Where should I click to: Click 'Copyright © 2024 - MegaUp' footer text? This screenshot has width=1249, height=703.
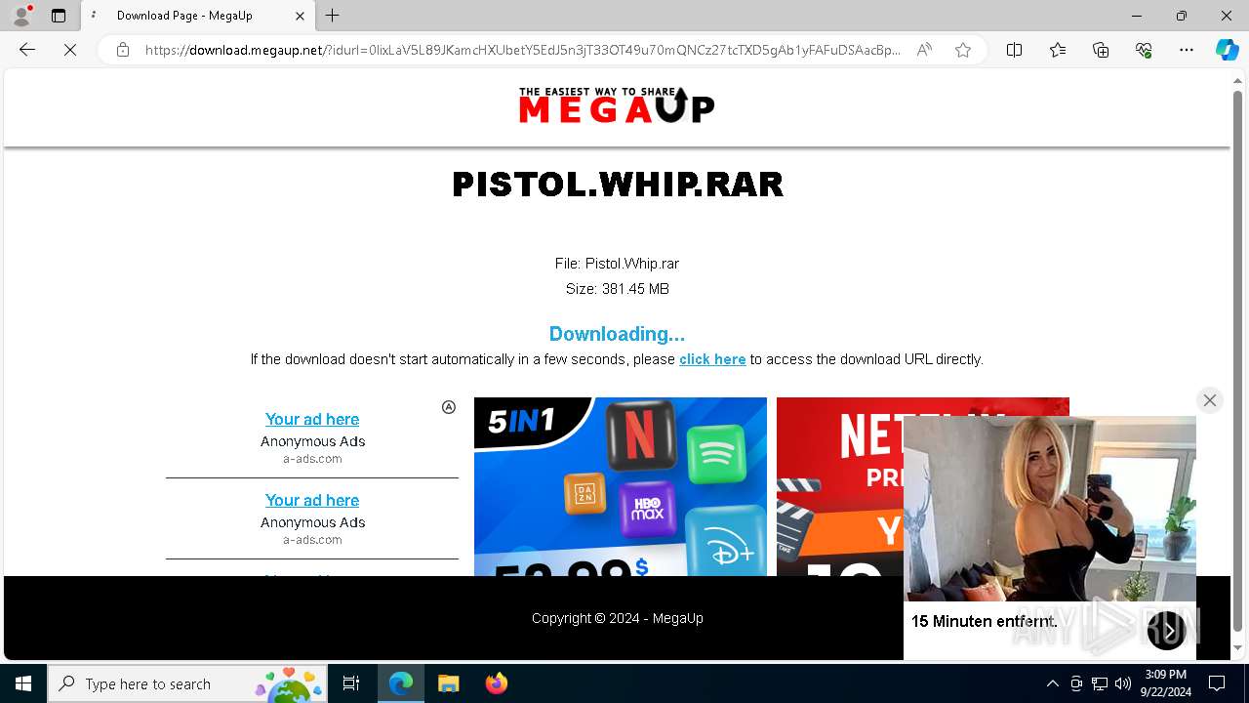[617, 618]
